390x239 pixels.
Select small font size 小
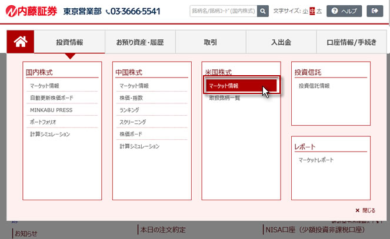(x=305, y=11)
